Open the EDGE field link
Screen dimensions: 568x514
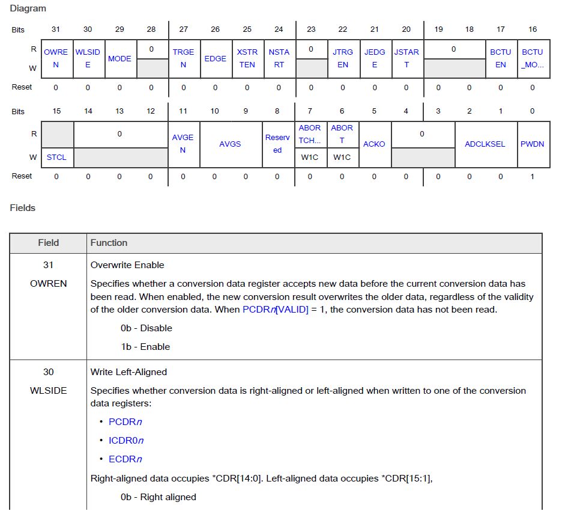[x=215, y=59]
